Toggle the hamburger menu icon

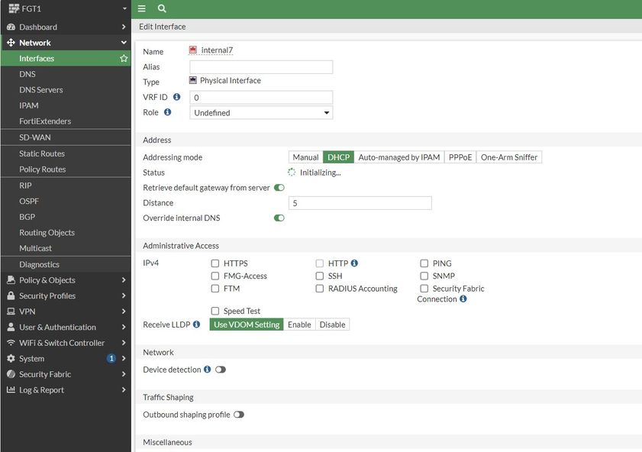coord(142,8)
